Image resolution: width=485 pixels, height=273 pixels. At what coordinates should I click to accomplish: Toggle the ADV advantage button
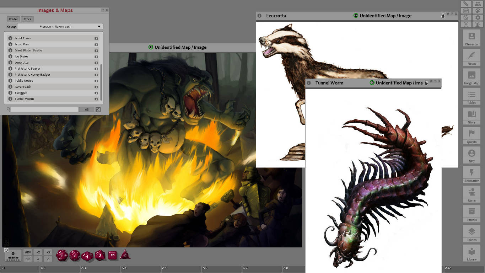(28, 252)
